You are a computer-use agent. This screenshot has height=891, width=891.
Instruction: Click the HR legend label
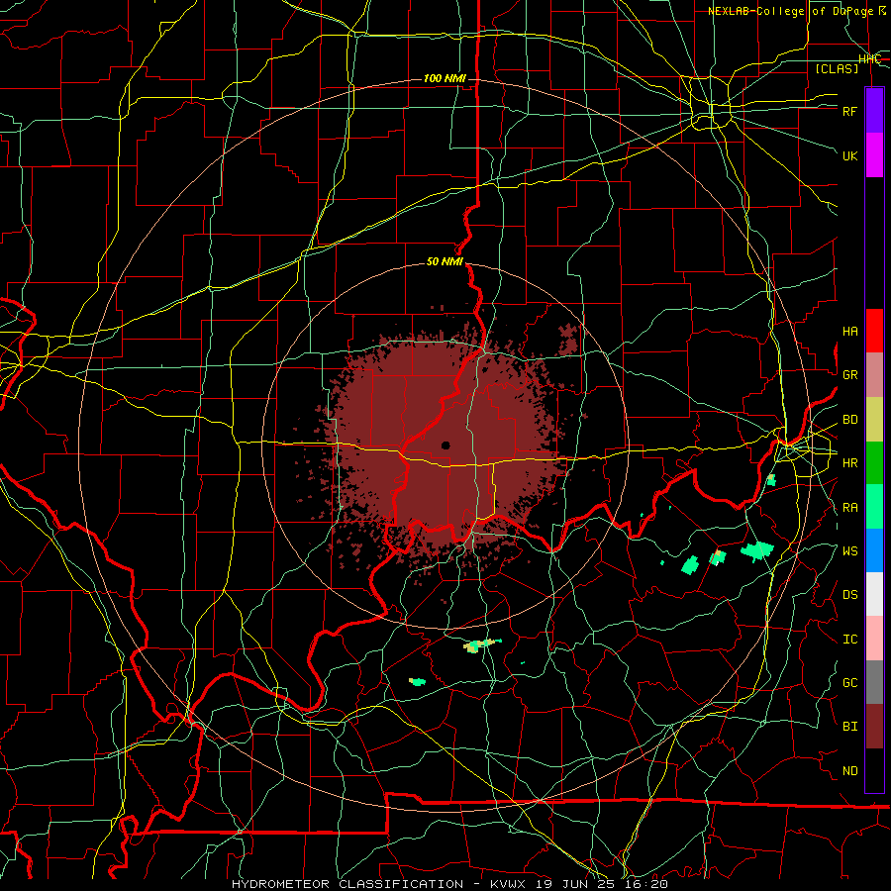tap(850, 463)
